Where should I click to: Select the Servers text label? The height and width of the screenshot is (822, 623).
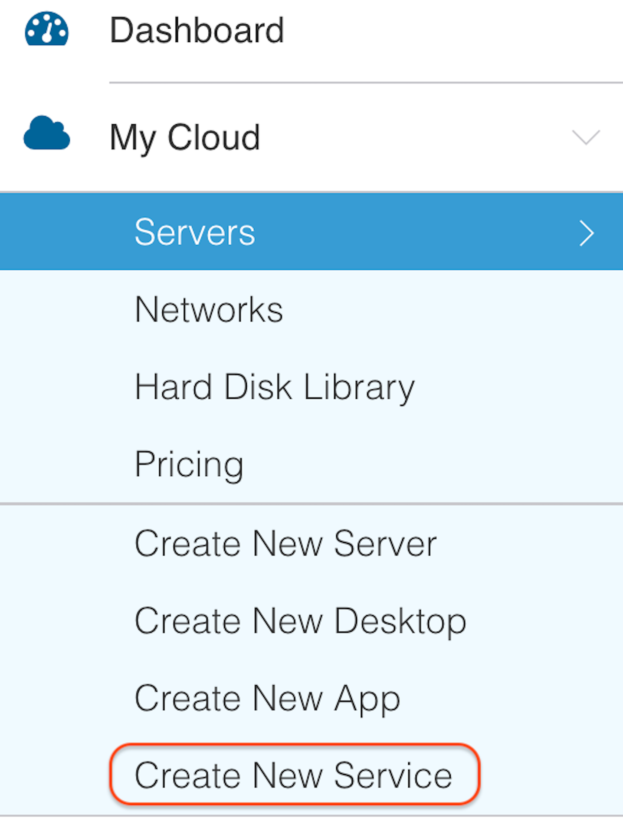(195, 232)
